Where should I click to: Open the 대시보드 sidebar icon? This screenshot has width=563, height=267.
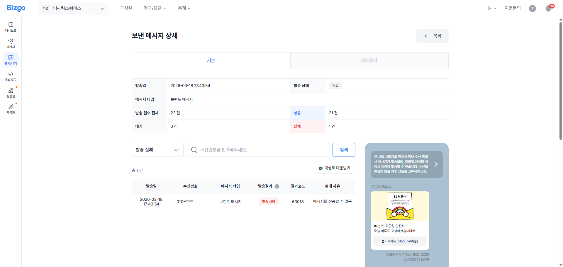[11, 27]
